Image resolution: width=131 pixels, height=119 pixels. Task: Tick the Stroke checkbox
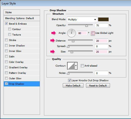coord(6,40)
